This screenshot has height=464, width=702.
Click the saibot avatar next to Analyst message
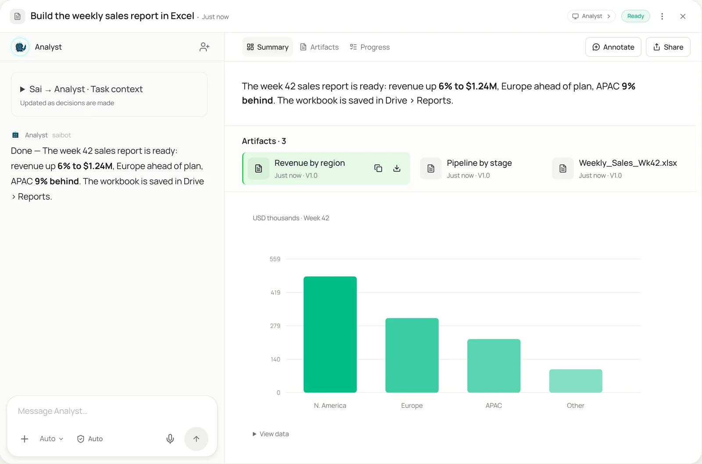pos(15,135)
